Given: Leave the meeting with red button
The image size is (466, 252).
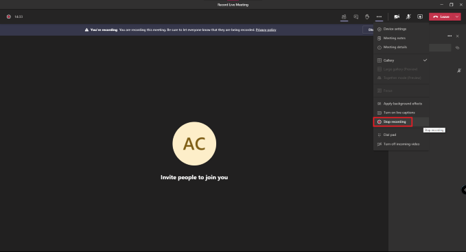Looking at the screenshot, I should click(x=441, y=17).
